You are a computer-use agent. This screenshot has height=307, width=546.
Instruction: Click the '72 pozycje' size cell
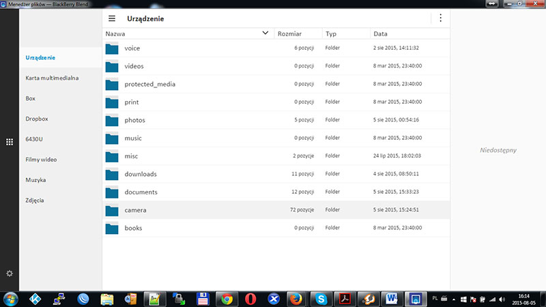pos(302,209)
